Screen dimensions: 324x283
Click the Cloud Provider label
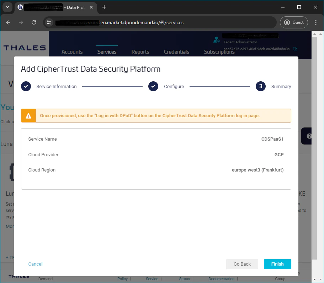(x=43, y=155)
